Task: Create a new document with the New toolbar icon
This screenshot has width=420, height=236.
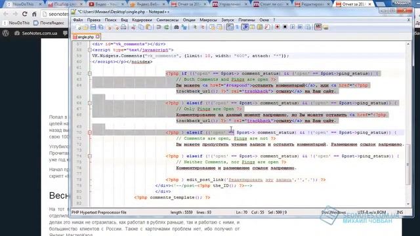Action: click(79, 28)
